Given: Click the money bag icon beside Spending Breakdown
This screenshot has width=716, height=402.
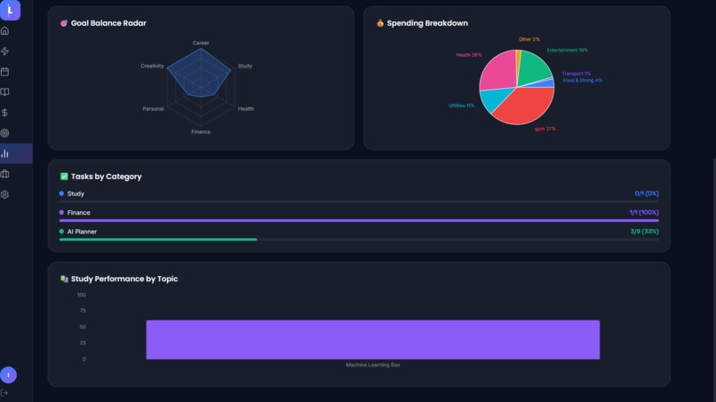Looking at the screenshot, I should coord(380,23).
